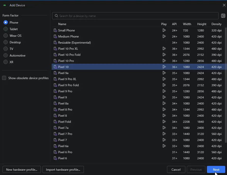This screenshot has height=175, width=227.
Task: Click 720 width in Small Phone row
Action: (186, 30)
